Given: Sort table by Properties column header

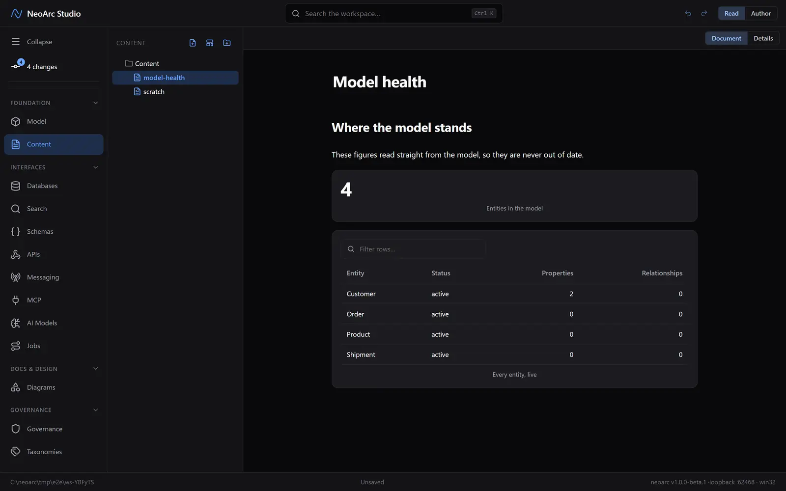Looking at the screenshot, I should coord(557,273).
